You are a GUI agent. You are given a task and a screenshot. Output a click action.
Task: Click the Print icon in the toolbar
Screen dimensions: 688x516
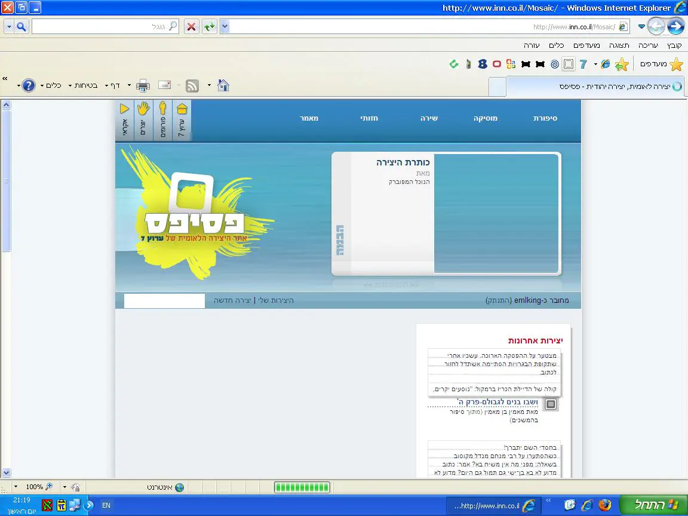(143, 85)
